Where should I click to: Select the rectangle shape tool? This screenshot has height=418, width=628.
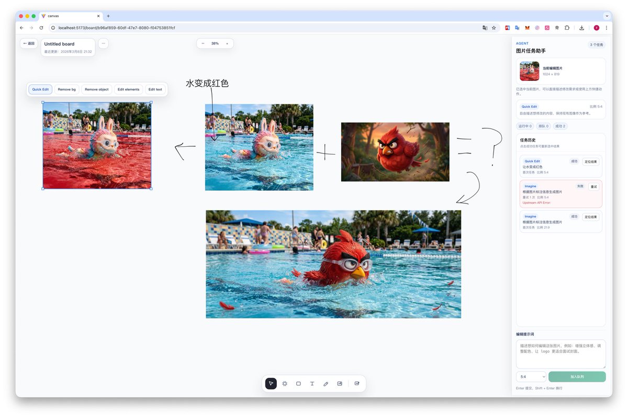298,384
